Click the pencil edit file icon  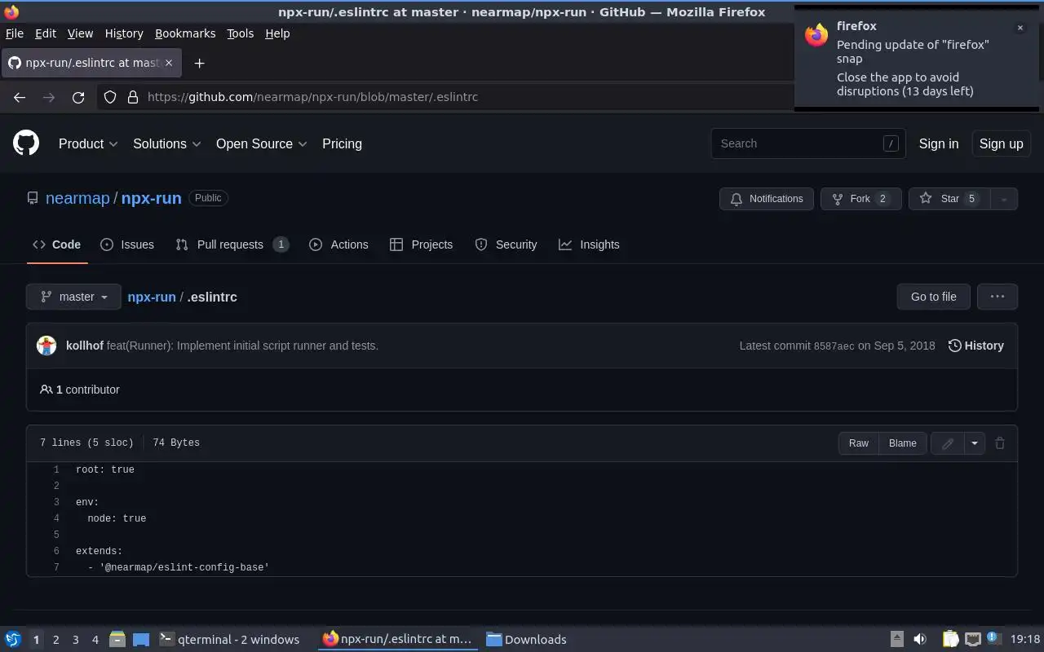[x=947, y=443]
